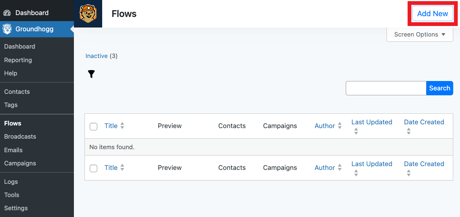Click the Groundhogg mascot logo in header
The image size is (460, 217).
click(x=88, y=14)
